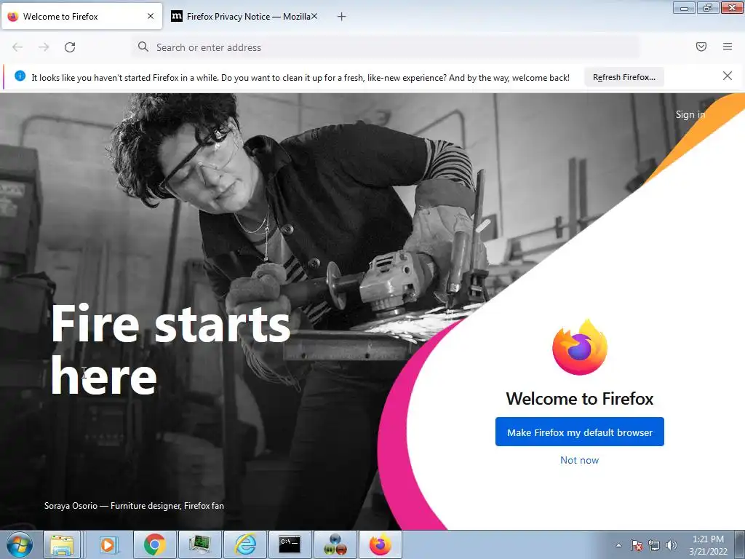Open Command Prompt from taskbar
This screenshot has width=745, height=559.
coord(290,544)
